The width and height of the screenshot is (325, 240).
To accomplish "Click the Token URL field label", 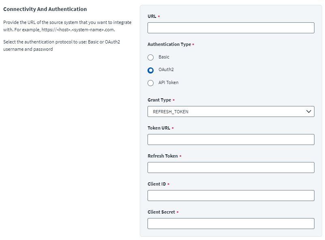I will click(x=159, y=128).
